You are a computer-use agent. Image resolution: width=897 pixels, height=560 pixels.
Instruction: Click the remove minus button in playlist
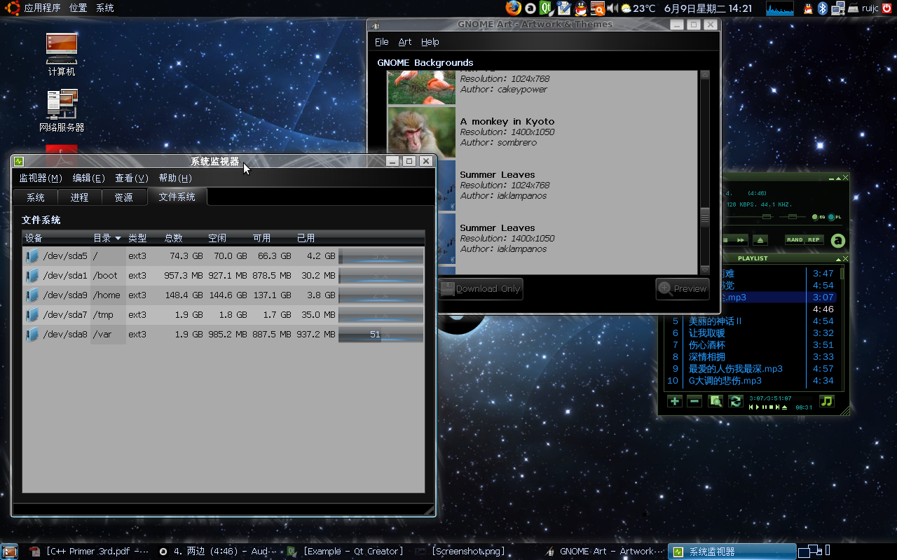click(694, 401)
